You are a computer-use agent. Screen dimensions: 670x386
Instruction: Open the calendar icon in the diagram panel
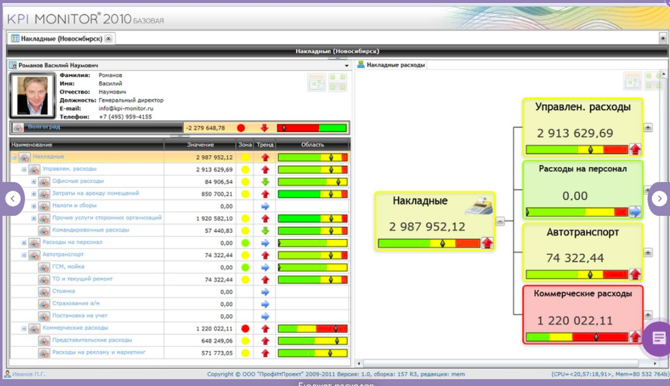pos(633,80)
